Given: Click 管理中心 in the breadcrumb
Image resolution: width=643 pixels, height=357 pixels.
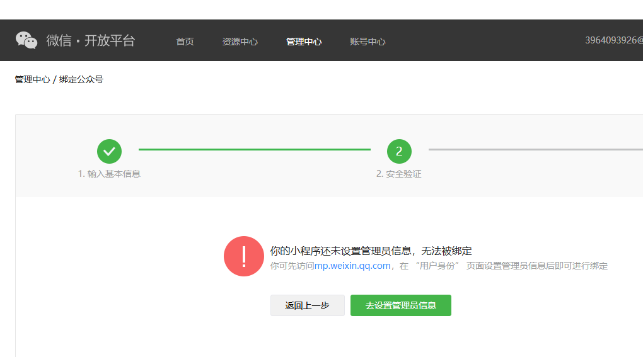Looking at the screenshot, I should (32, 79).
